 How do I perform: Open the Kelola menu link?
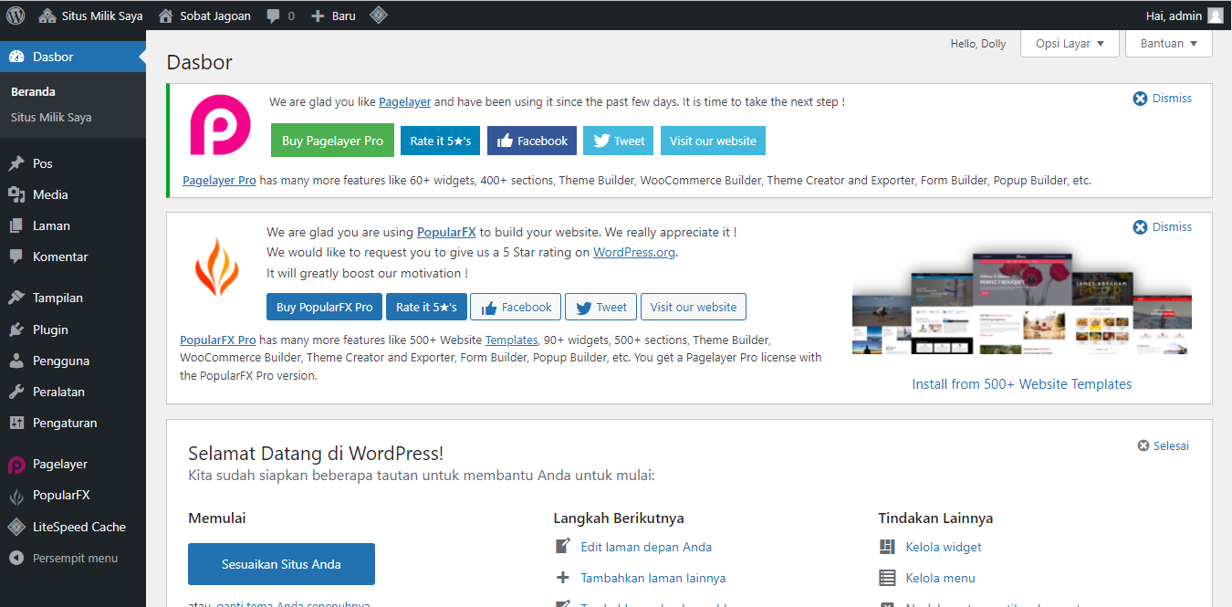pos(941,578)
